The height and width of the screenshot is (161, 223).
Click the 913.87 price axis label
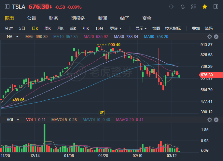(206, 45)
